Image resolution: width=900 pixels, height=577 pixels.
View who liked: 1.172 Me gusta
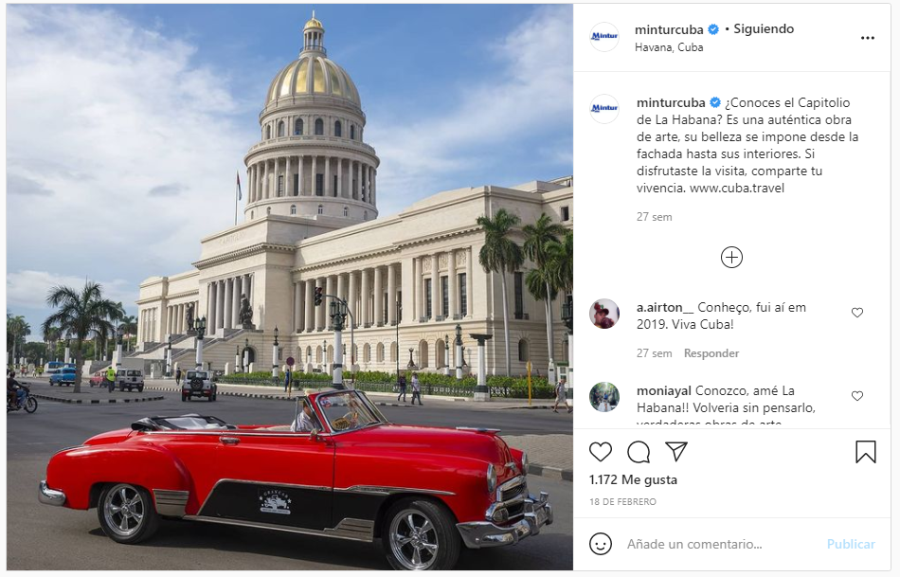[x=633, y=479]
